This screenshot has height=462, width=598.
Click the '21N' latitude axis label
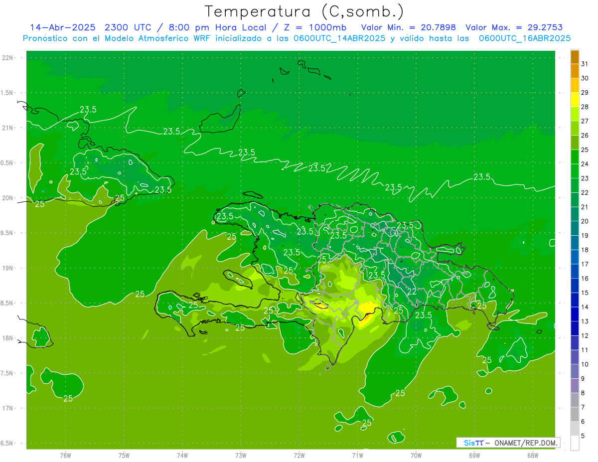coord(7,128)
